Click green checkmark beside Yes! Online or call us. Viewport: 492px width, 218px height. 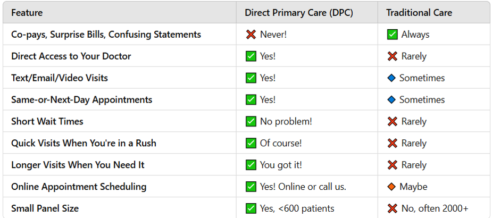pyautogui.click(x=251, y=187)
